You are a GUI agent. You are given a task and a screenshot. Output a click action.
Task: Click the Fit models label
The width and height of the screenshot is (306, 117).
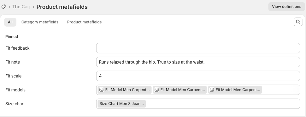[15, 90]
